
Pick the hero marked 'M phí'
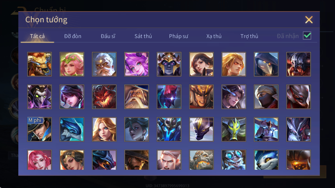[x=40, y=129]
